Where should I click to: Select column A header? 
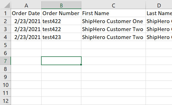coord(26,5)
